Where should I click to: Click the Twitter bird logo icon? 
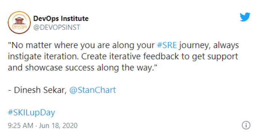(245, 17)
